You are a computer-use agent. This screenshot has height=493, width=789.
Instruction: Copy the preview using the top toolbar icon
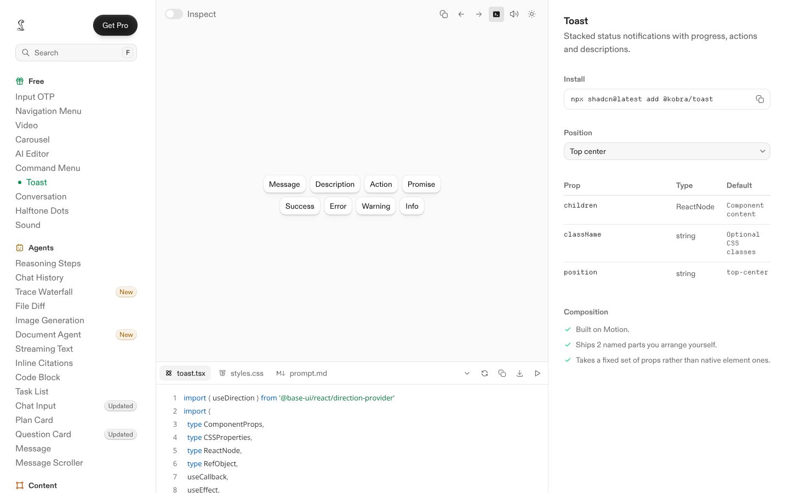(x=444, y=14)
